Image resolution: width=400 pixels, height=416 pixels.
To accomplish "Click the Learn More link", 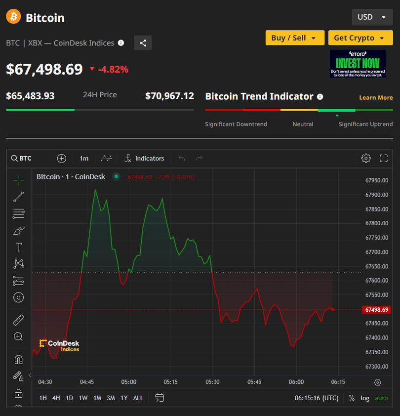I will tap(376, 97).
